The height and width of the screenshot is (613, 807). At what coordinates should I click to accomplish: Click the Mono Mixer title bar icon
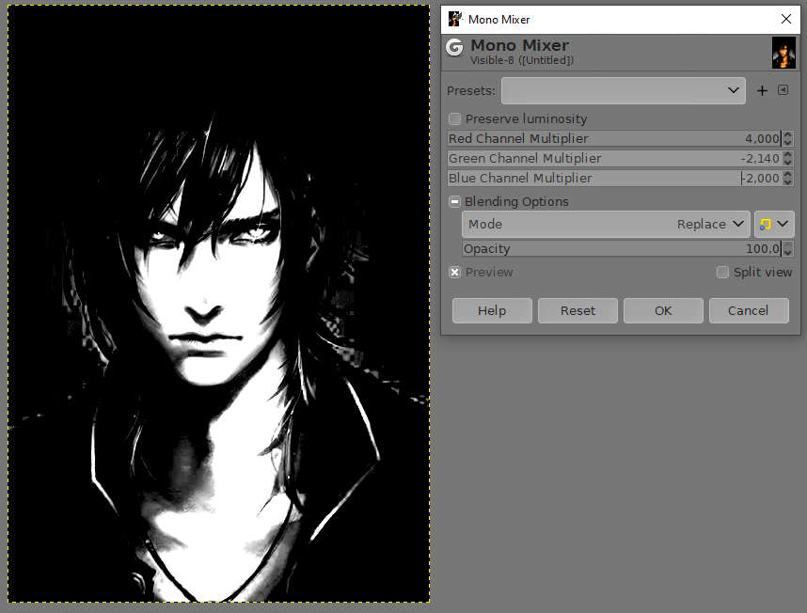(455, 19)
